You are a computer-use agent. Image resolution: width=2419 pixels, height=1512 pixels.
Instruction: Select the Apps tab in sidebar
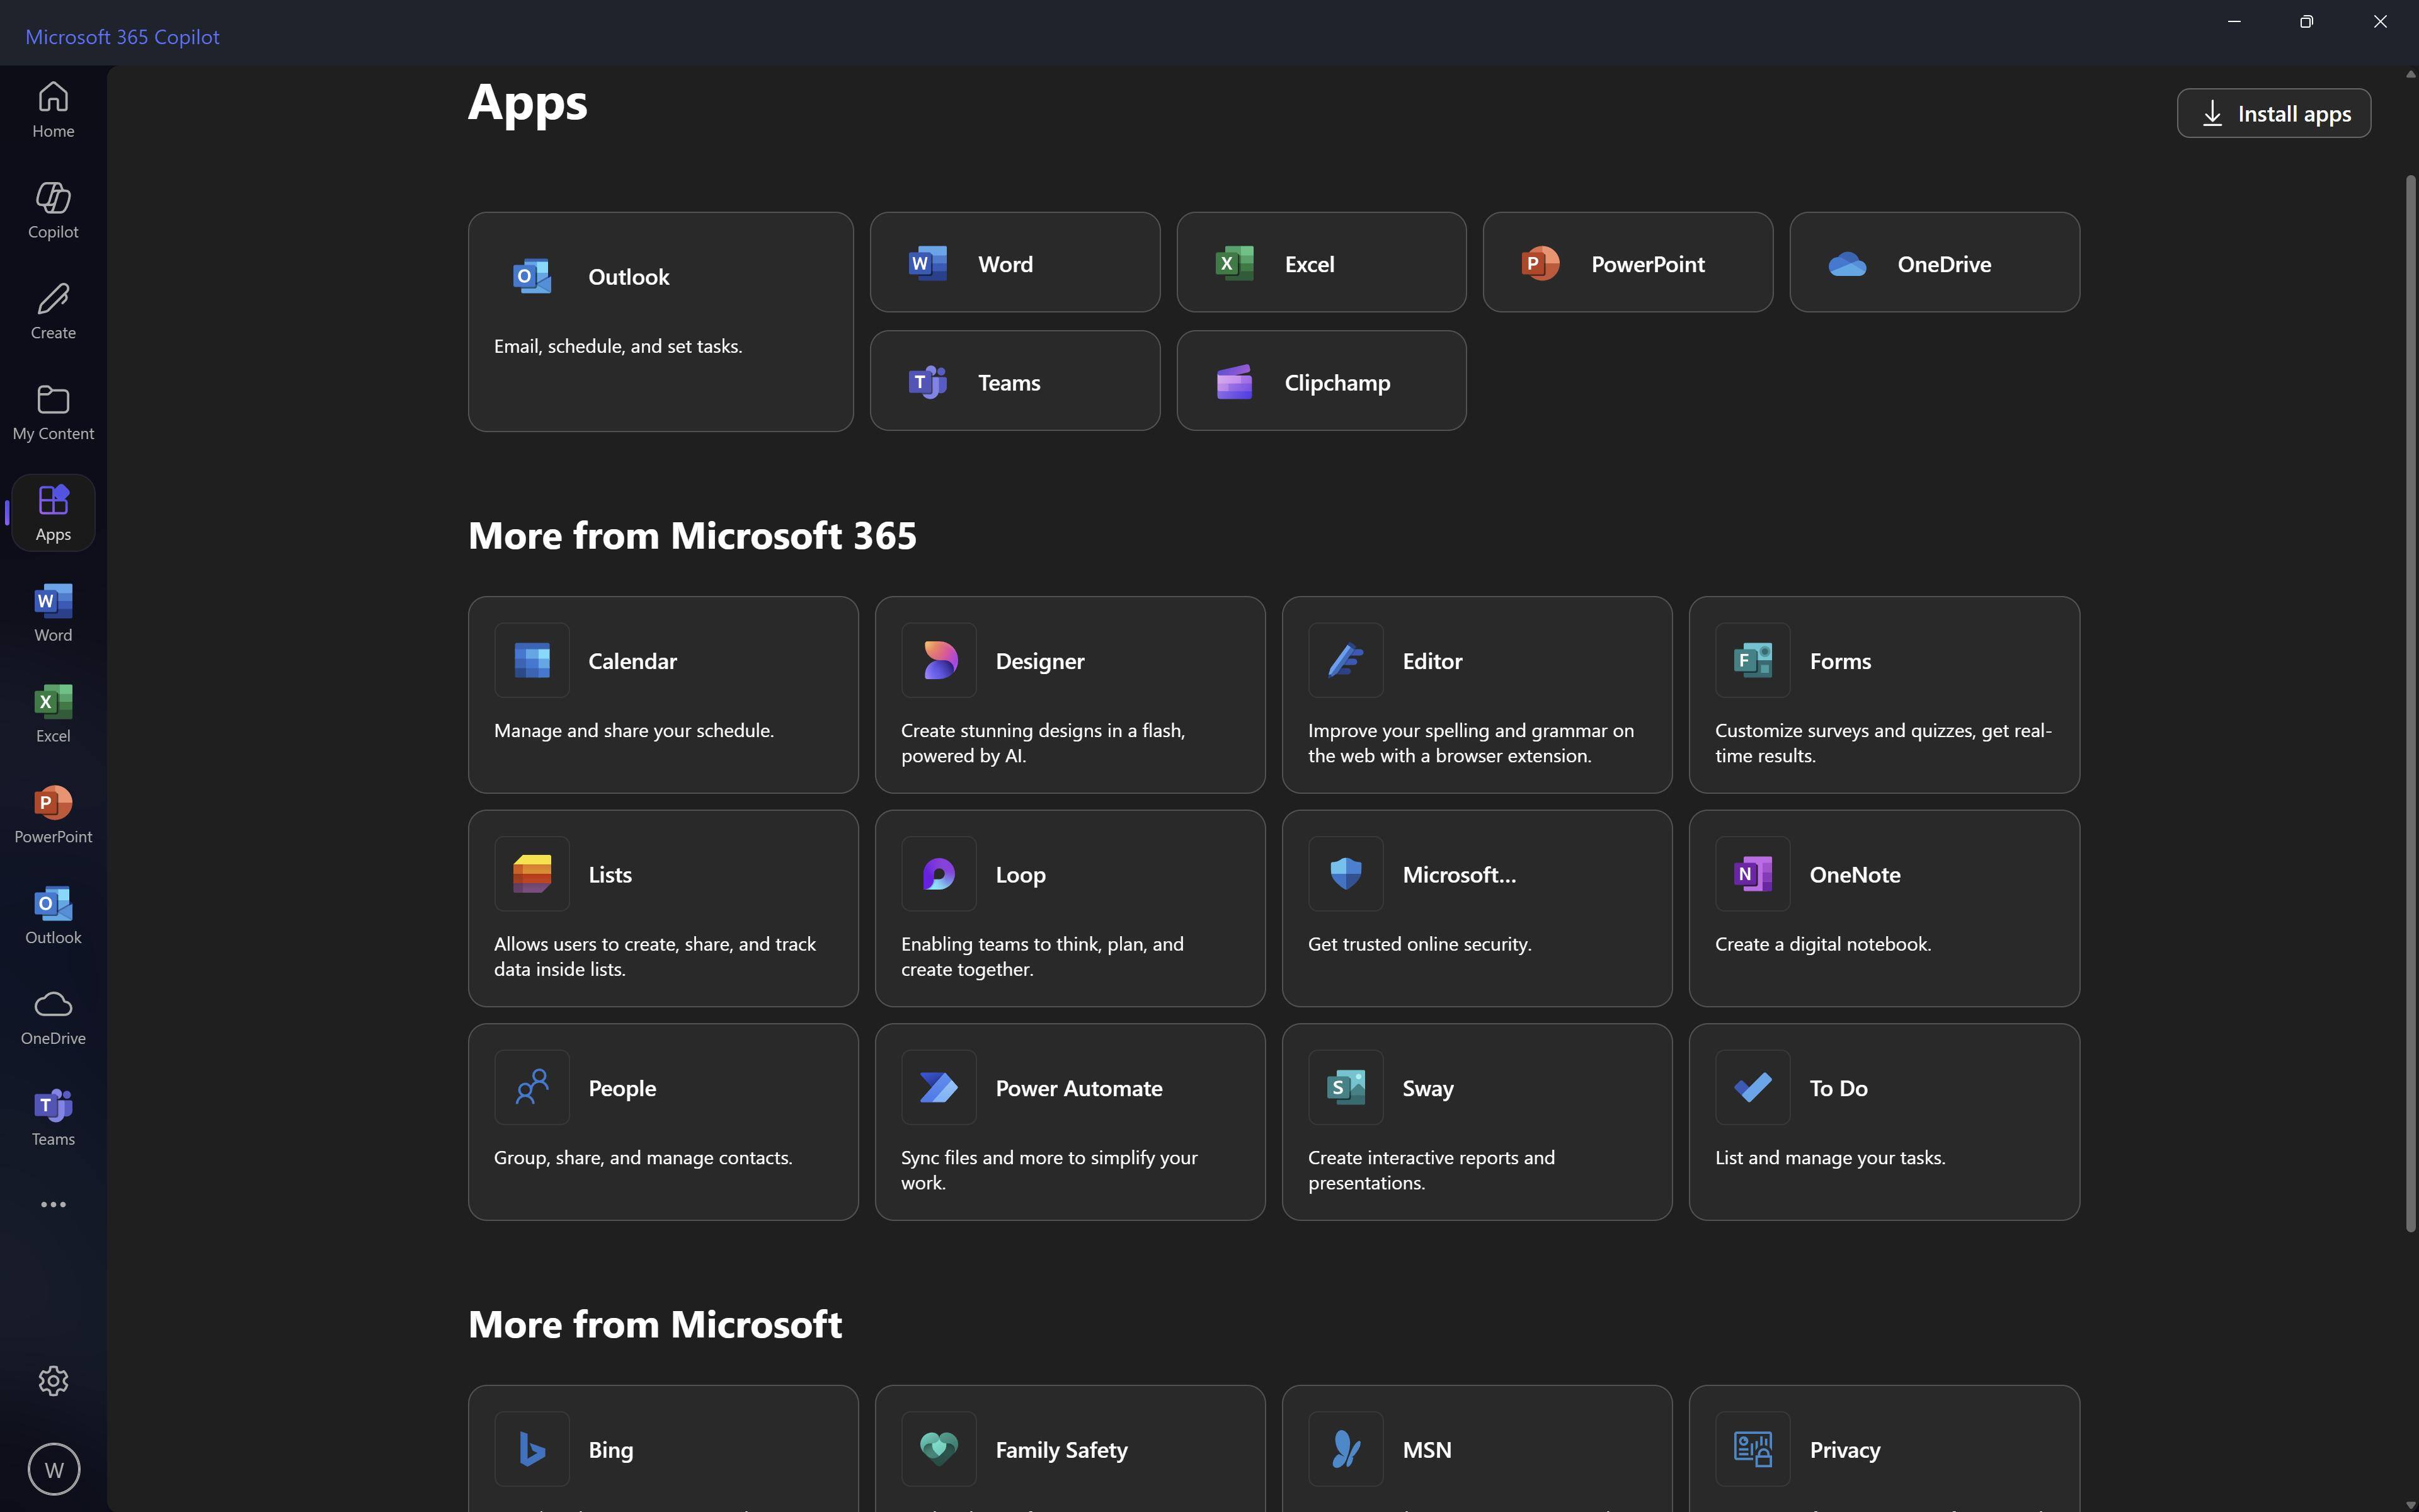tap(53, 512)
